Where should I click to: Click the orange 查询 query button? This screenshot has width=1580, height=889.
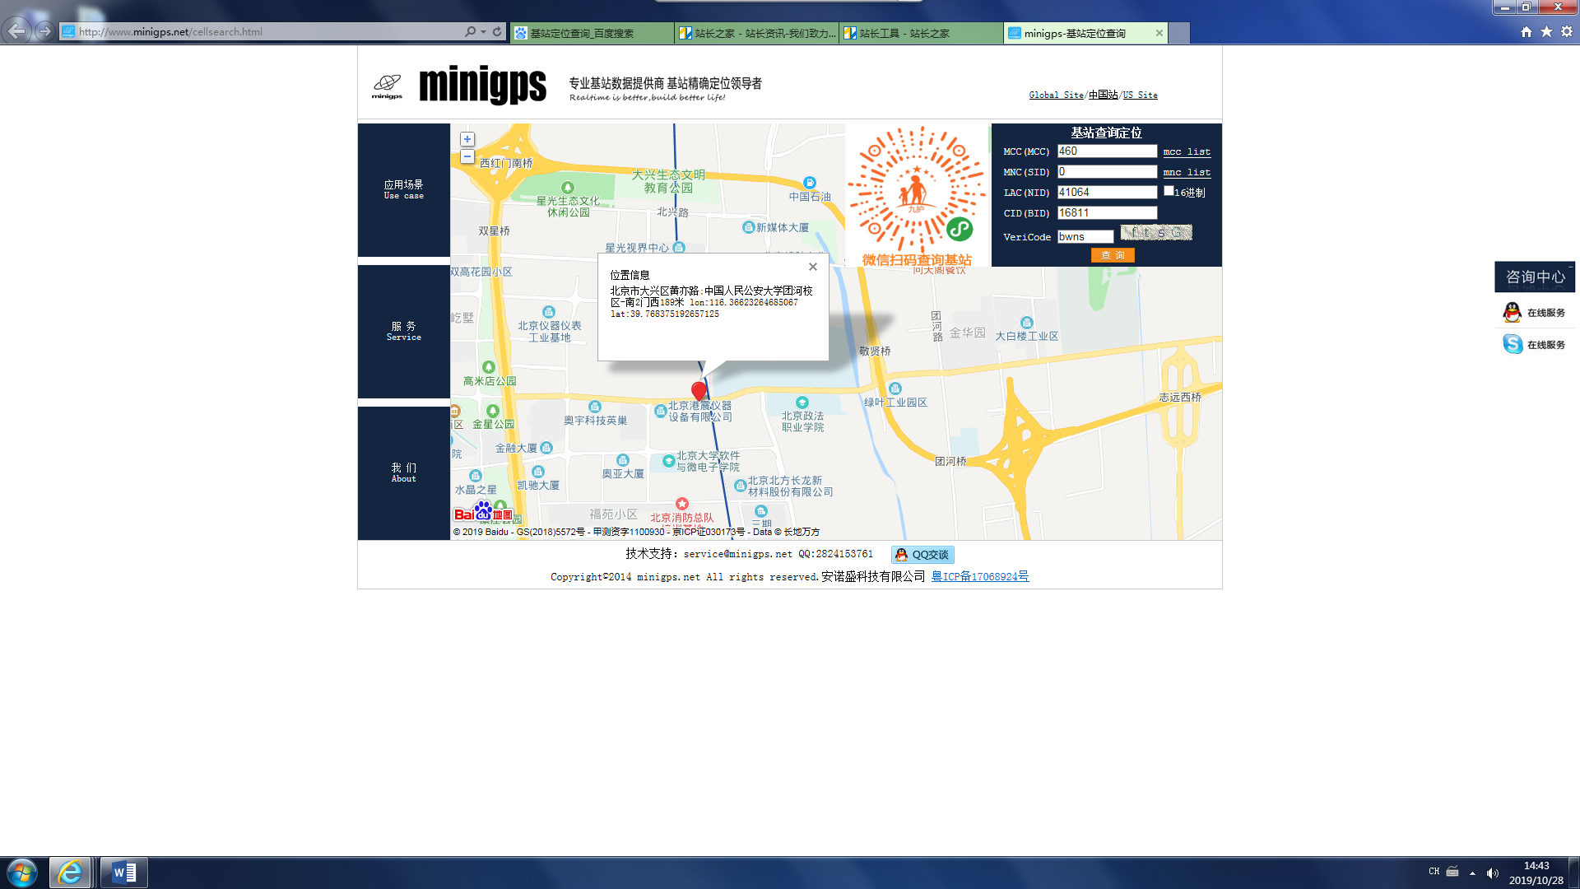[x=1113, y=255]
